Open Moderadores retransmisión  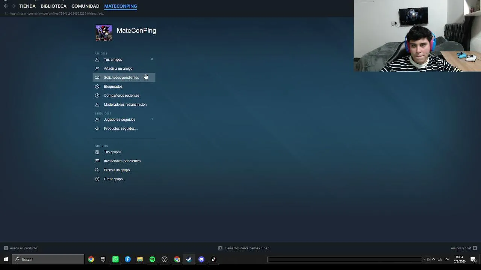coord(124,104)
